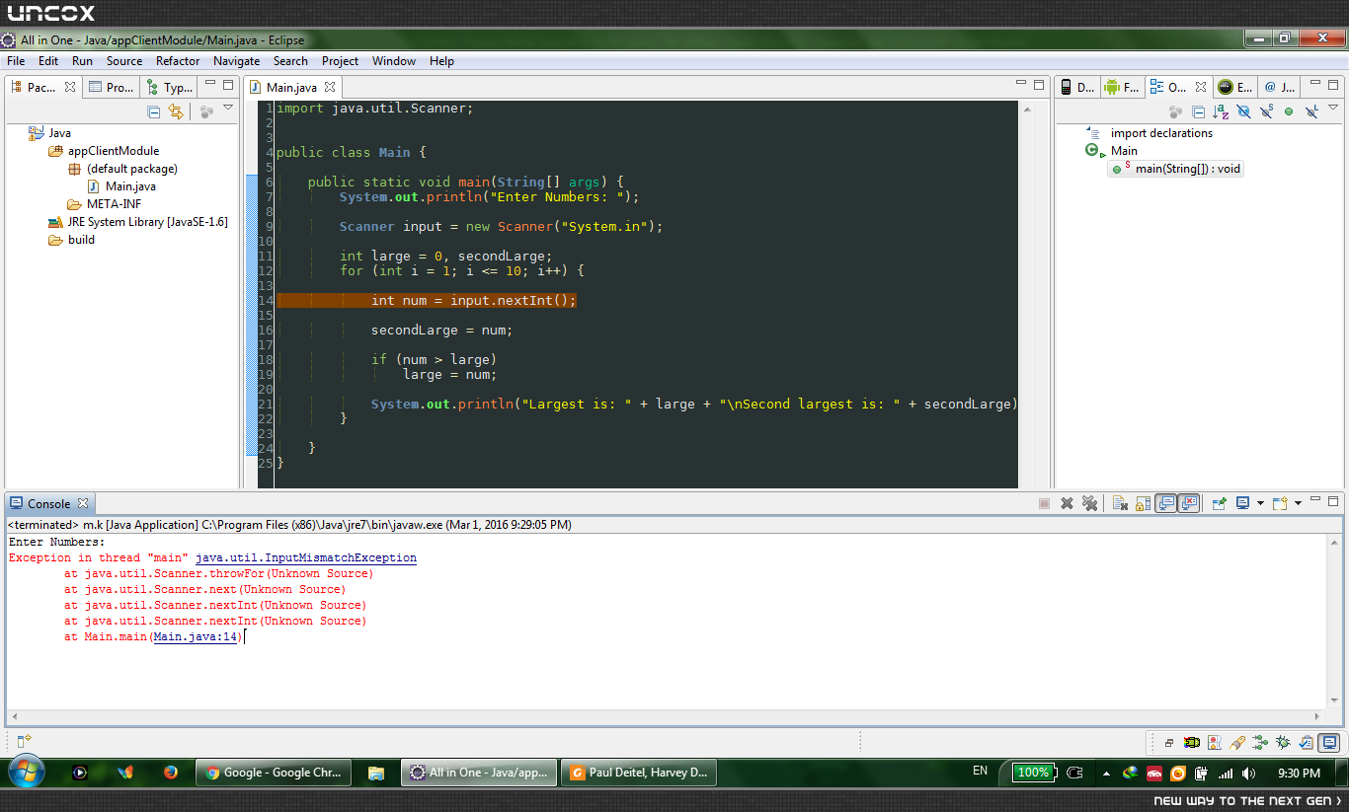Click the editor's vertical scrollbar up arrow
Image resolution: width=1349 pixels, height=812 pixels.
1026,110
